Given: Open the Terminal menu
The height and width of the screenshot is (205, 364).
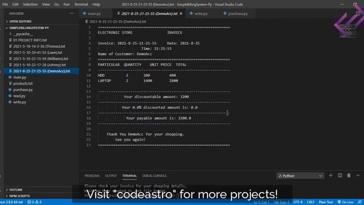Looking at the screenshot, I should pos(81,5).
